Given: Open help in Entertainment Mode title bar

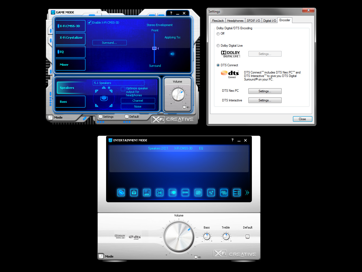Looking at the screenshot, I should coord(232,140).
